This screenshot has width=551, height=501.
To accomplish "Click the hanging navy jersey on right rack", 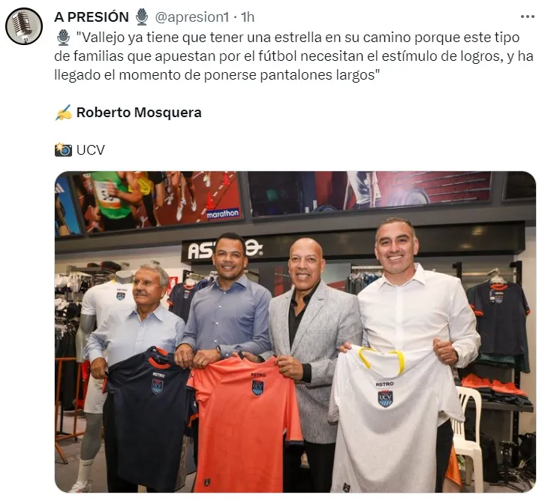I will click(x=499, y=316).
